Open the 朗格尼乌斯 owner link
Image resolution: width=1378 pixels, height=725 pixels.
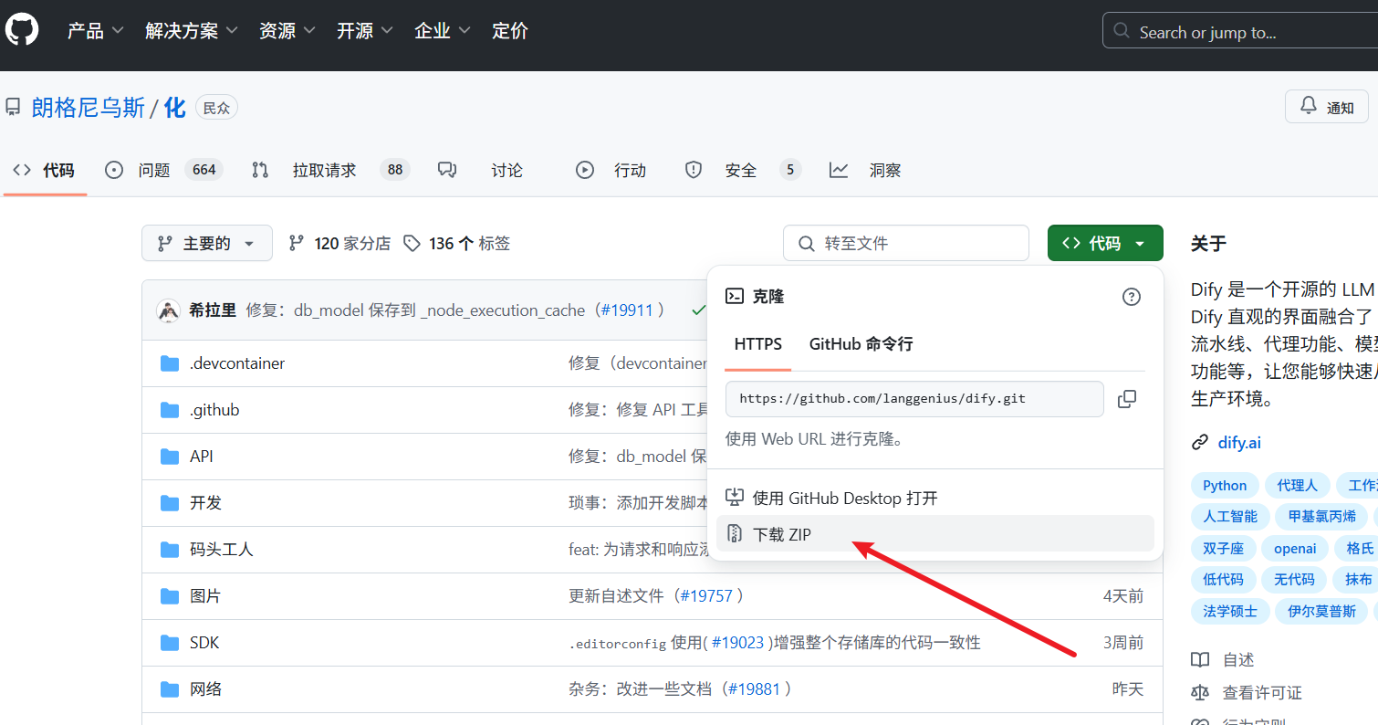[88, 108]
